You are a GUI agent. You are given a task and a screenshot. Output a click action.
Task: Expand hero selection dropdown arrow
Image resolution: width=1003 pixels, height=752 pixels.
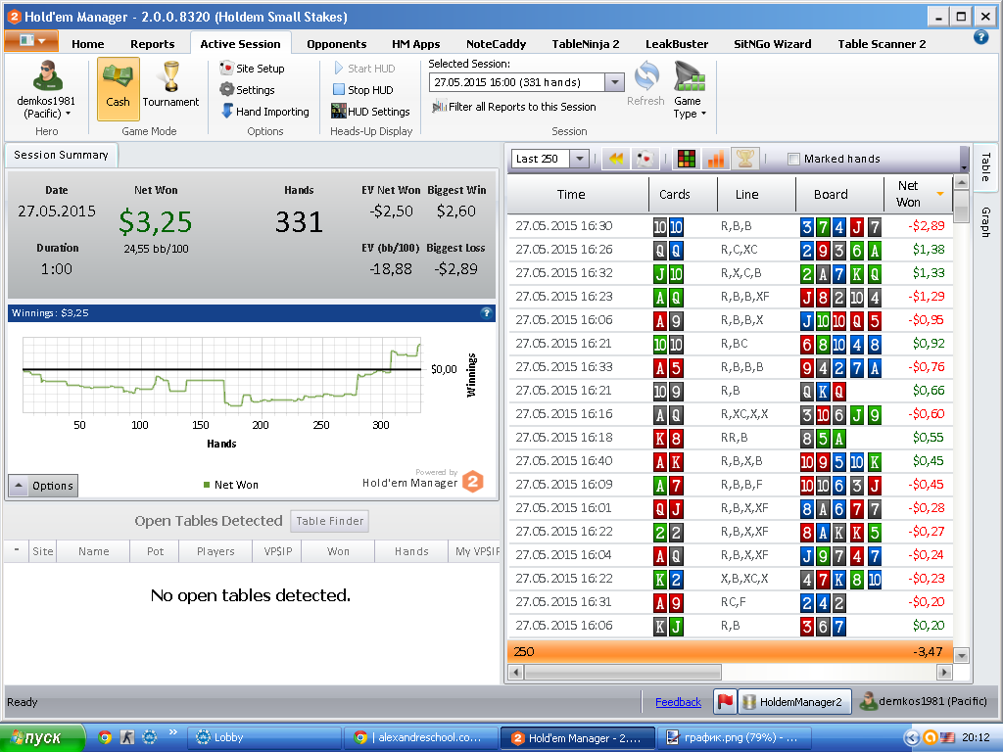coord(68,114)
